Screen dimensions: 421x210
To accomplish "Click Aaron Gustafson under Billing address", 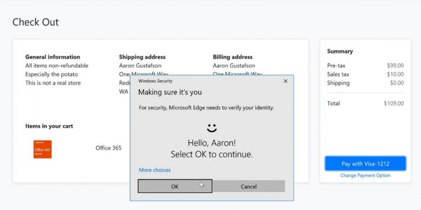I will [x=234, y=66].
